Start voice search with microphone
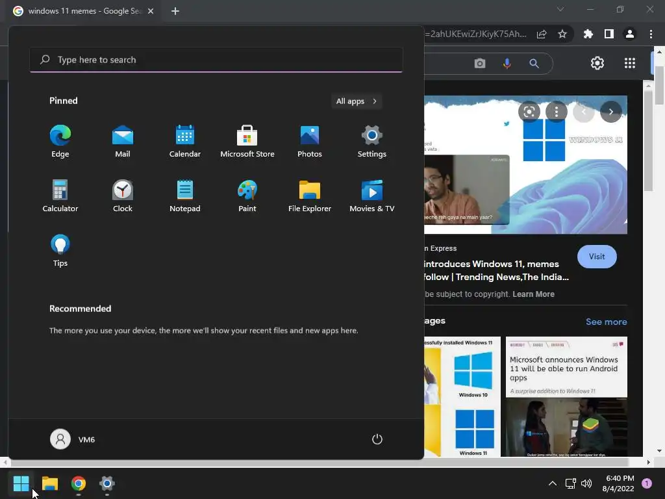Viewport: 665px width, 499px height. 507,64
